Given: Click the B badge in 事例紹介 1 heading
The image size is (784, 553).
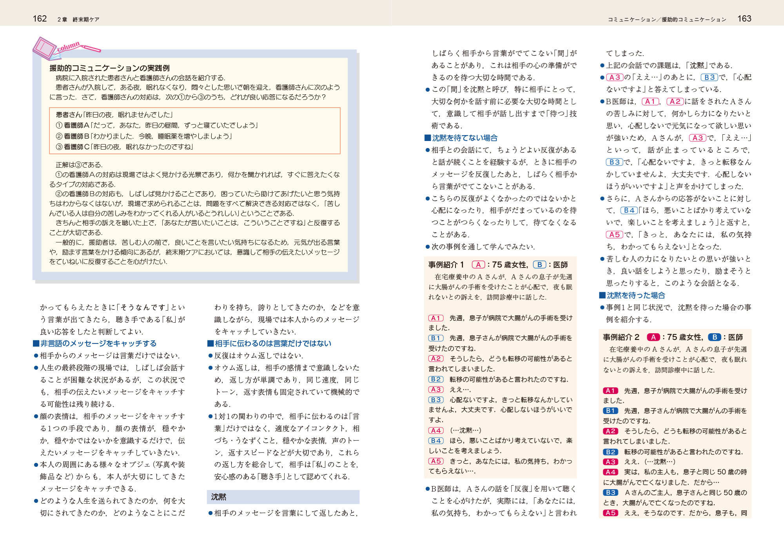Looking at the screenshot, I should pos(539,265).
